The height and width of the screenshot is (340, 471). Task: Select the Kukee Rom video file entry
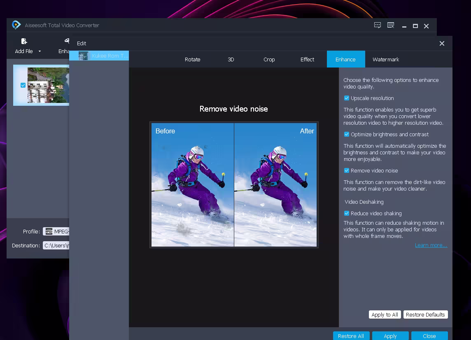point(99,56)
